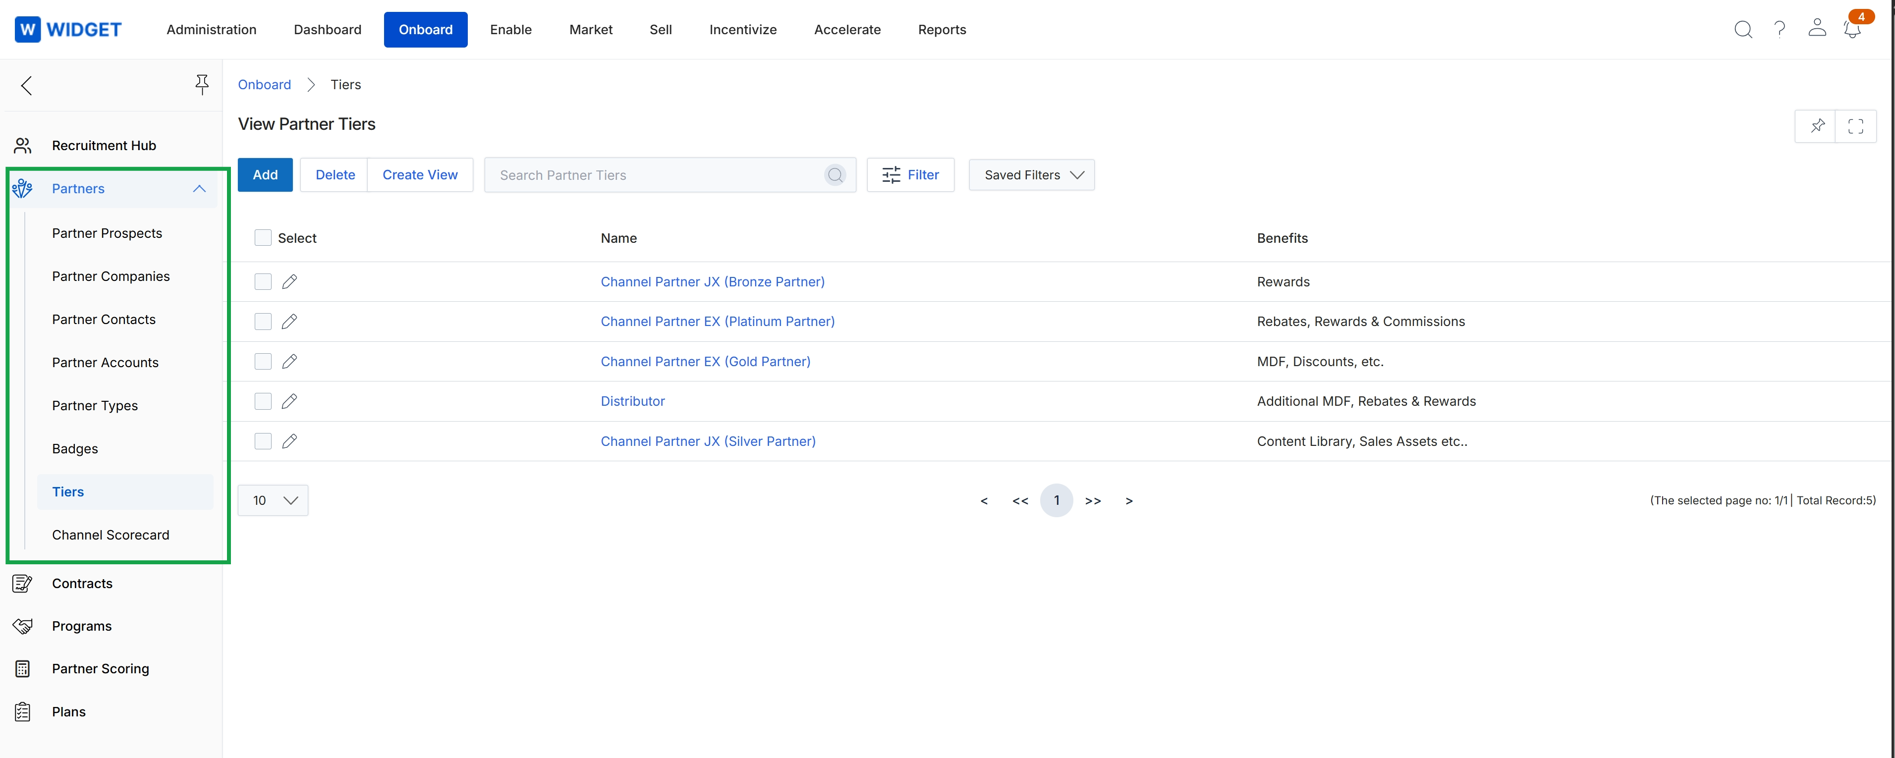Jump to last page with >> button
The width and height of the screenshot is (1895, 758).
coord(1092,501)
